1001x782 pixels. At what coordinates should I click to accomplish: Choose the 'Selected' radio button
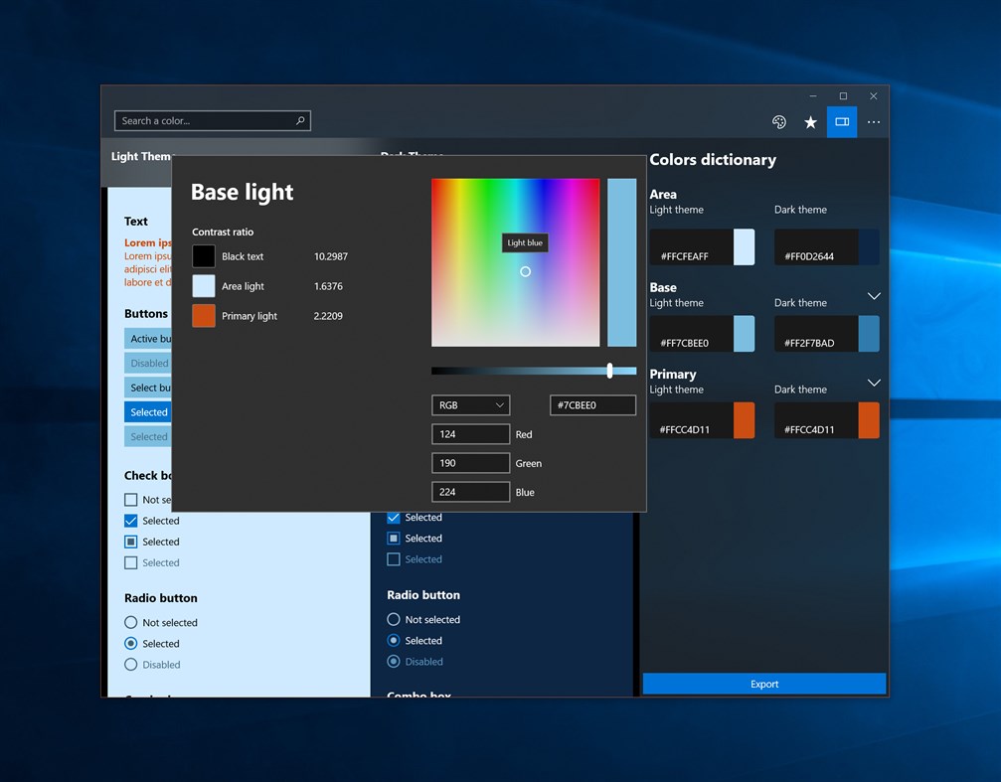coord(130,643)
